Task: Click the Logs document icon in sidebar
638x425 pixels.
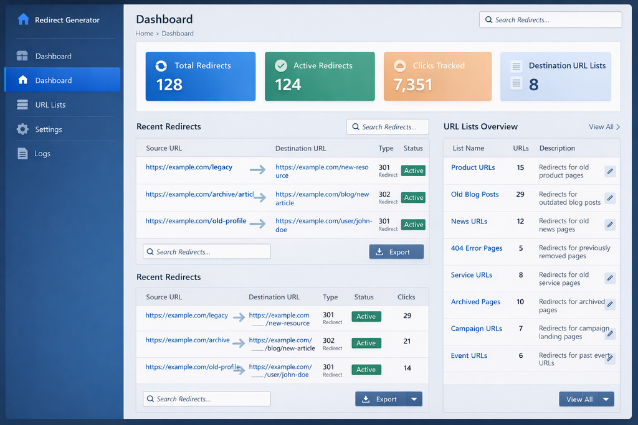Action: [x=22, y=154]
